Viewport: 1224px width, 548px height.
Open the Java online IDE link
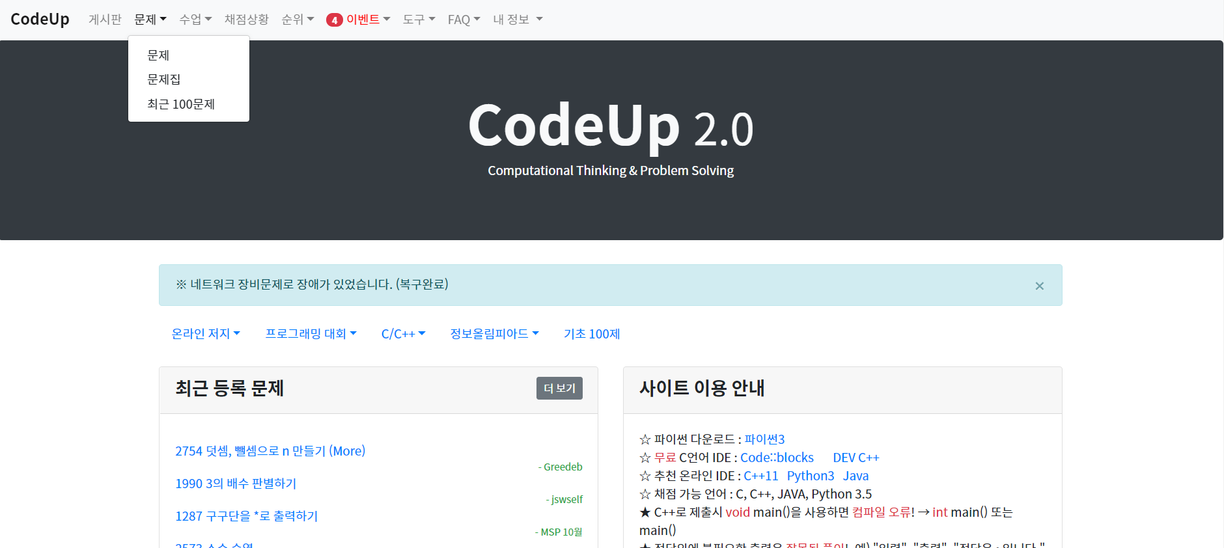click(x=855, y=476)
